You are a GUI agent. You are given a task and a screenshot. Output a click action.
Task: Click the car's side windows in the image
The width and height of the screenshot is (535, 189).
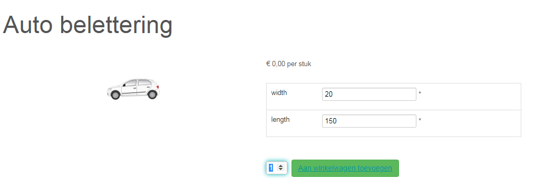click(137, 82)
